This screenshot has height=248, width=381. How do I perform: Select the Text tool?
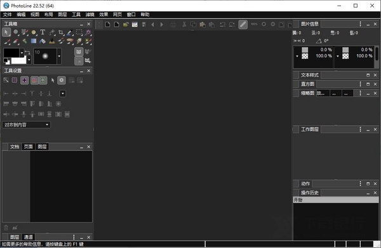(43, 32)
